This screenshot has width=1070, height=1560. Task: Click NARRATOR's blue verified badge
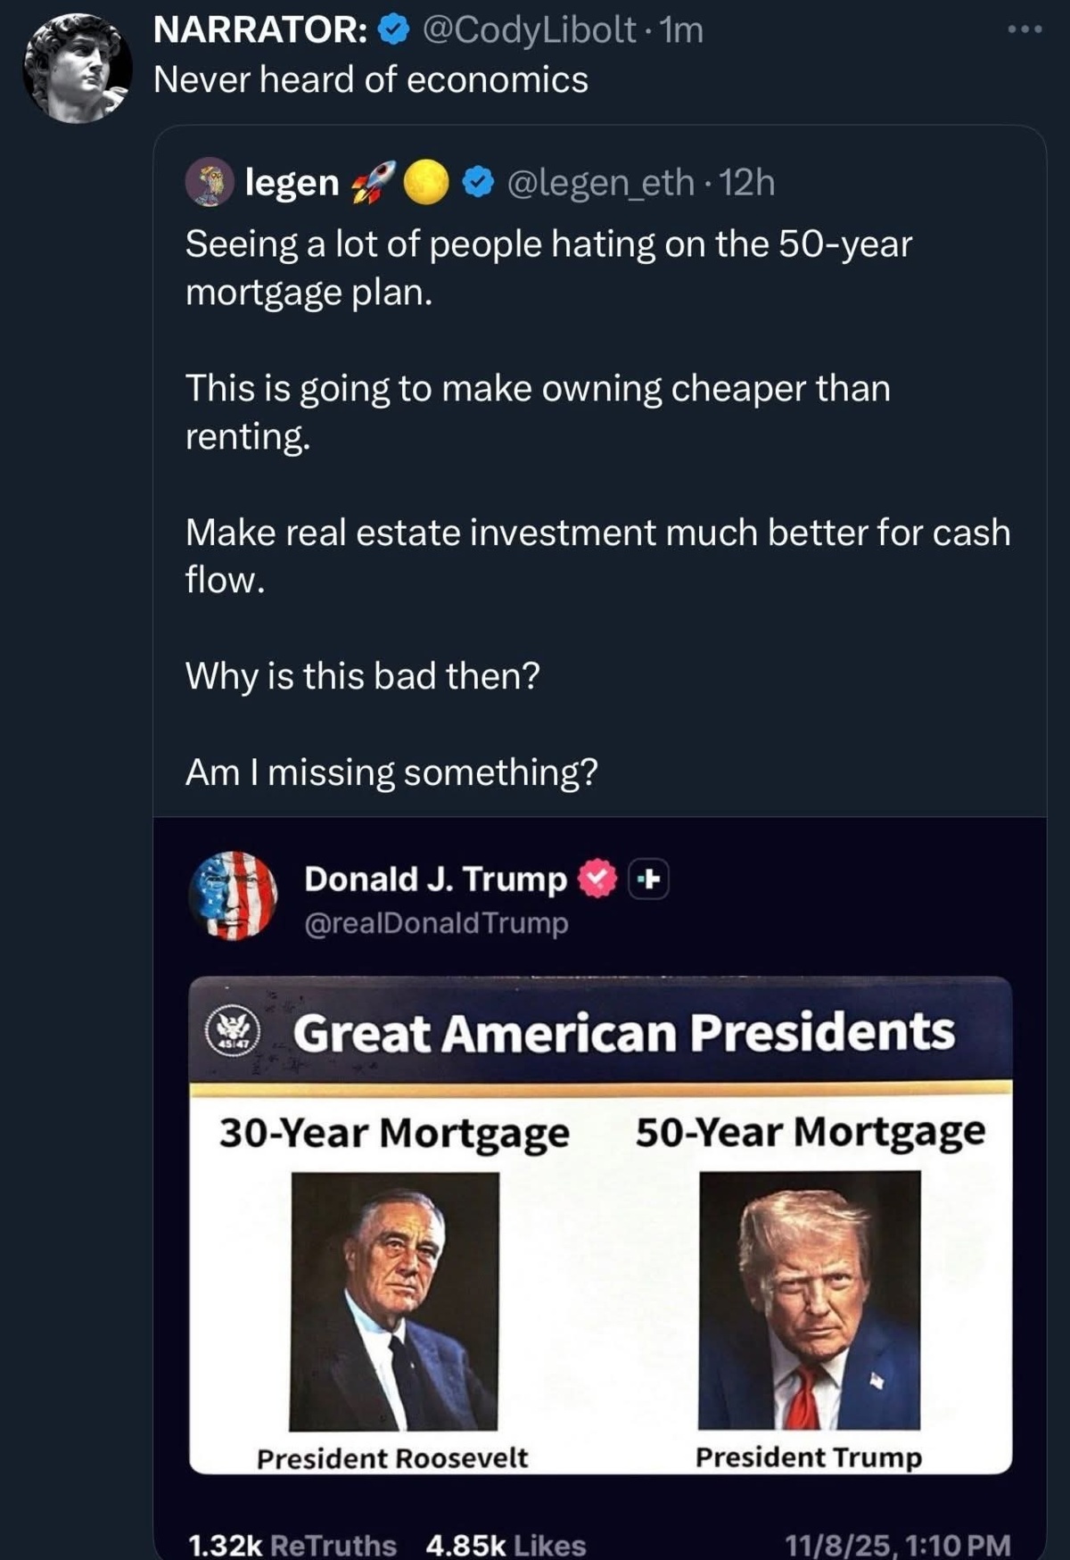click(393, 30)
